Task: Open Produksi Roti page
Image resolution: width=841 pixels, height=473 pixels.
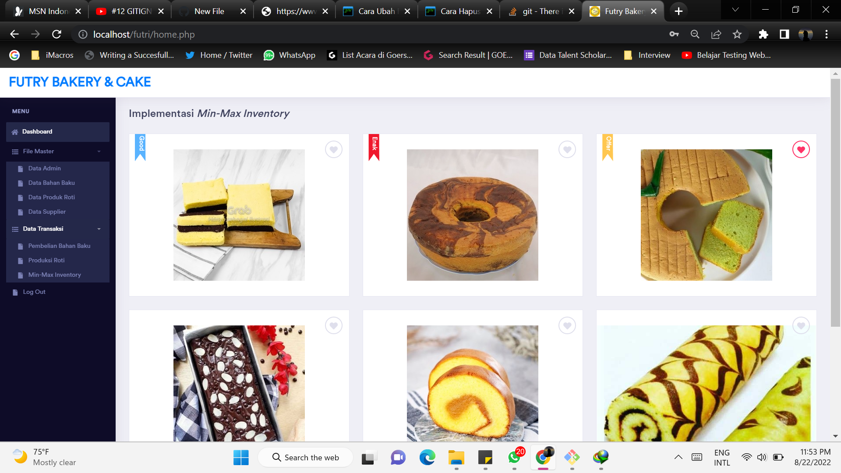Action: click(x=46, y=260)
